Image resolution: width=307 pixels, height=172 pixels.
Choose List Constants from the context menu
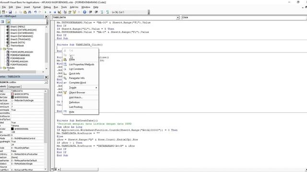point(76,69)
